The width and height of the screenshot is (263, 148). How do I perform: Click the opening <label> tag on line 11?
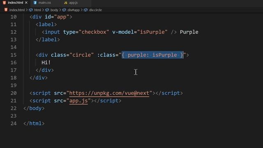[x=46, y=25]
